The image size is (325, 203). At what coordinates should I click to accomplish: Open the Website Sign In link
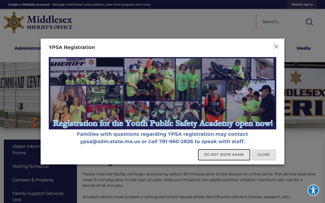[302, 5]
